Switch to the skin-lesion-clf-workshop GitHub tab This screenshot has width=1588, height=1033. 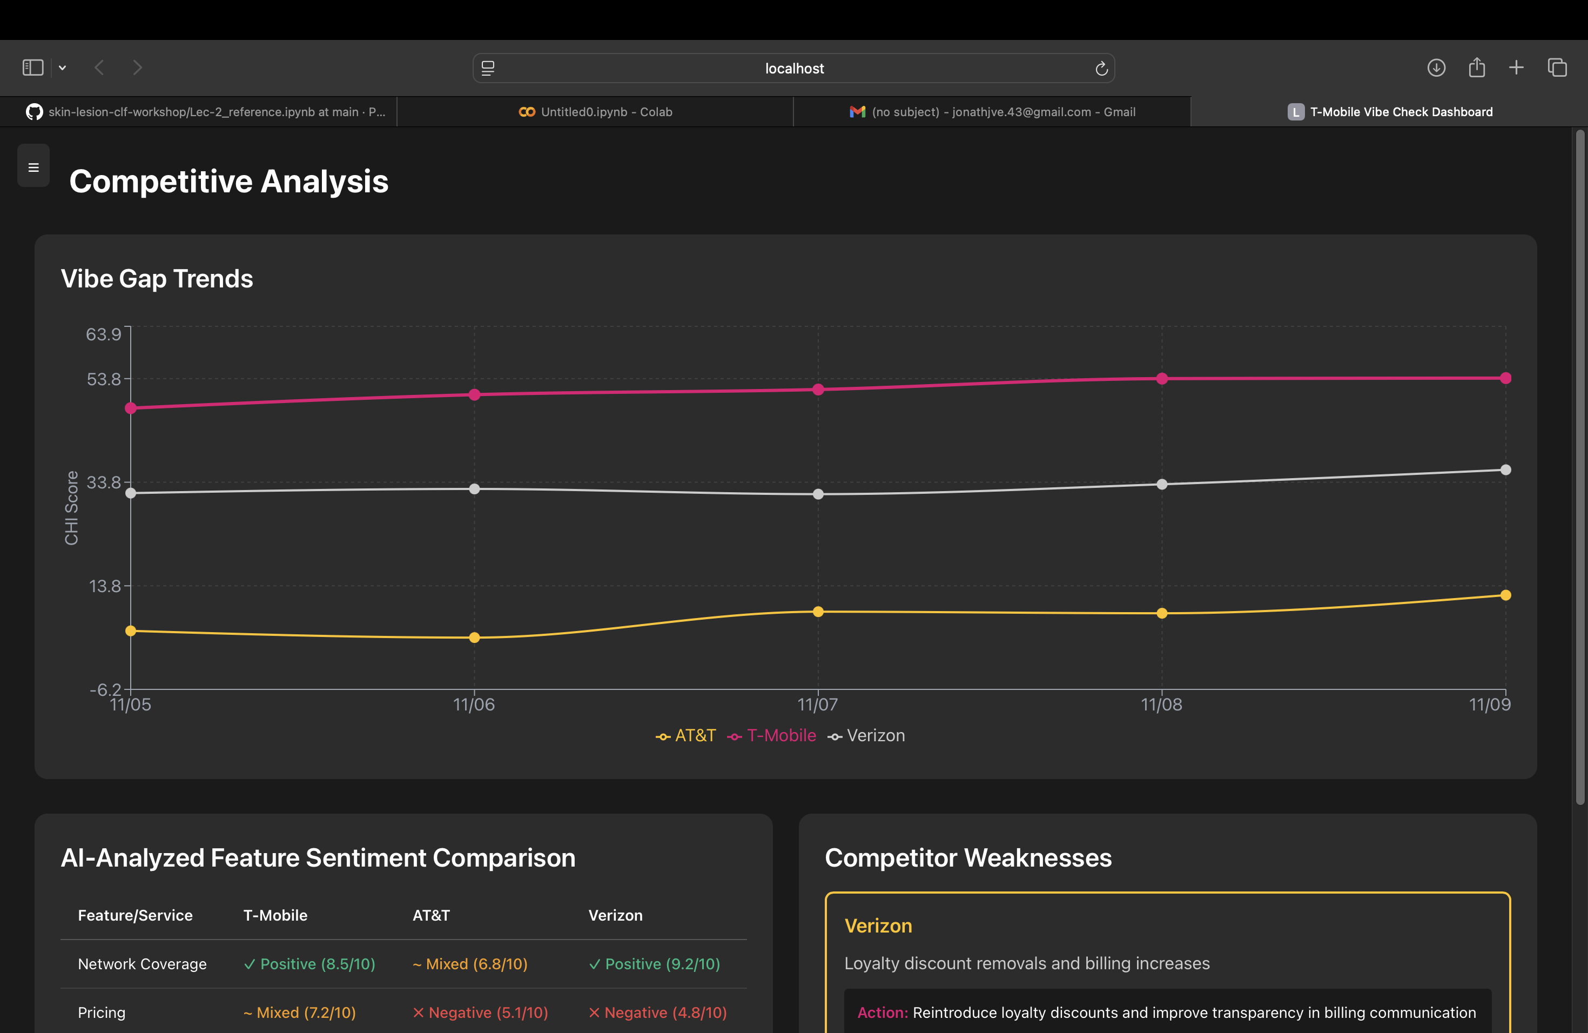tap(205, 112)
